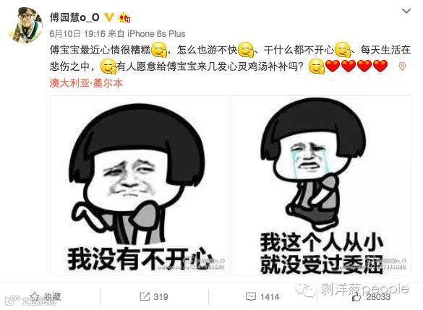Image resolution: width=423 pixels, height=310 pixels.
Task: Click the repost icon with 319
Action: coord(145,297)
